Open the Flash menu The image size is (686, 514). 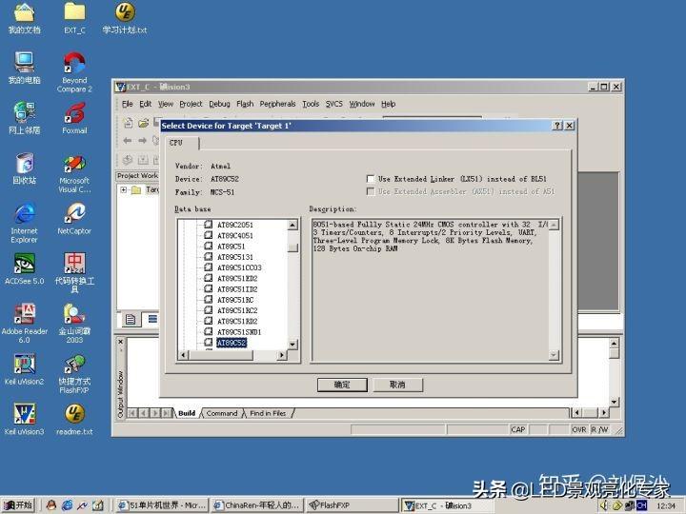tap(245, 104)
